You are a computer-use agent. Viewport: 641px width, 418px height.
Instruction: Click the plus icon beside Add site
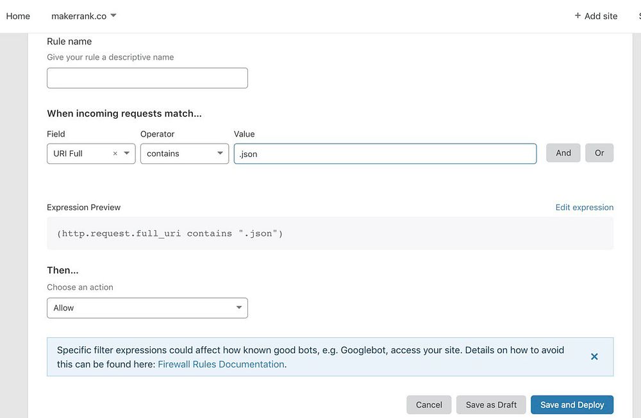tap(578, 16)
